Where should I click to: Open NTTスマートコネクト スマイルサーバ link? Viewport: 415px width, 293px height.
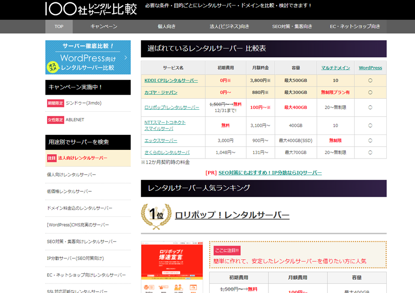[x=165, y=125]
